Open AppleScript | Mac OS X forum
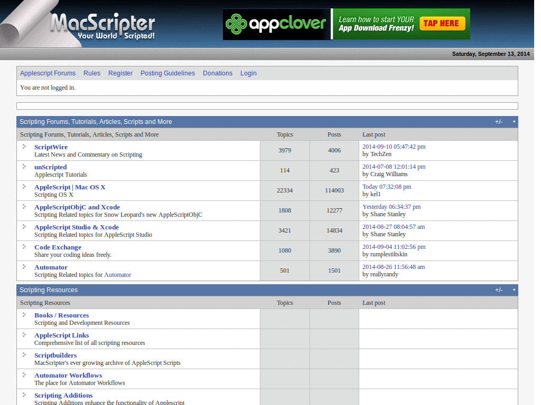The height and width of the screenshot is (405, 541). coord(70,187)
